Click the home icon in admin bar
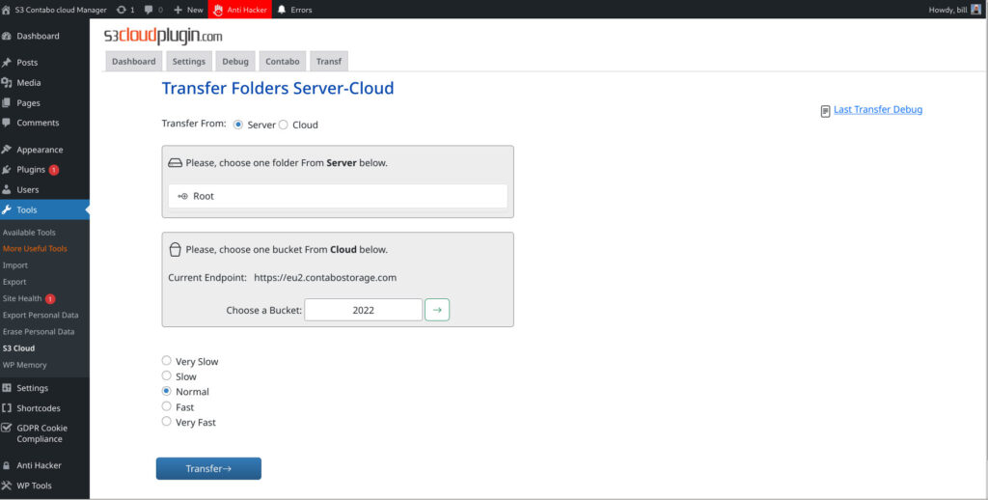Viewport: 988px width, 500px height. pos(7,10)
